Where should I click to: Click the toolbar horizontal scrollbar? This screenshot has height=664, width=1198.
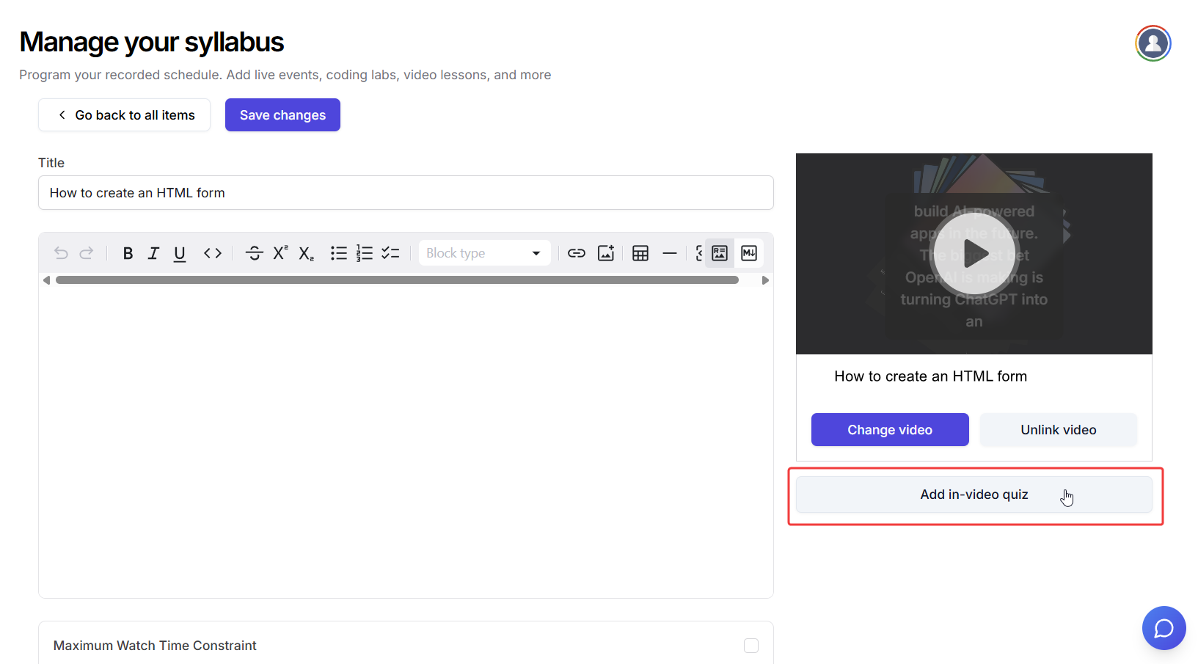397,280
